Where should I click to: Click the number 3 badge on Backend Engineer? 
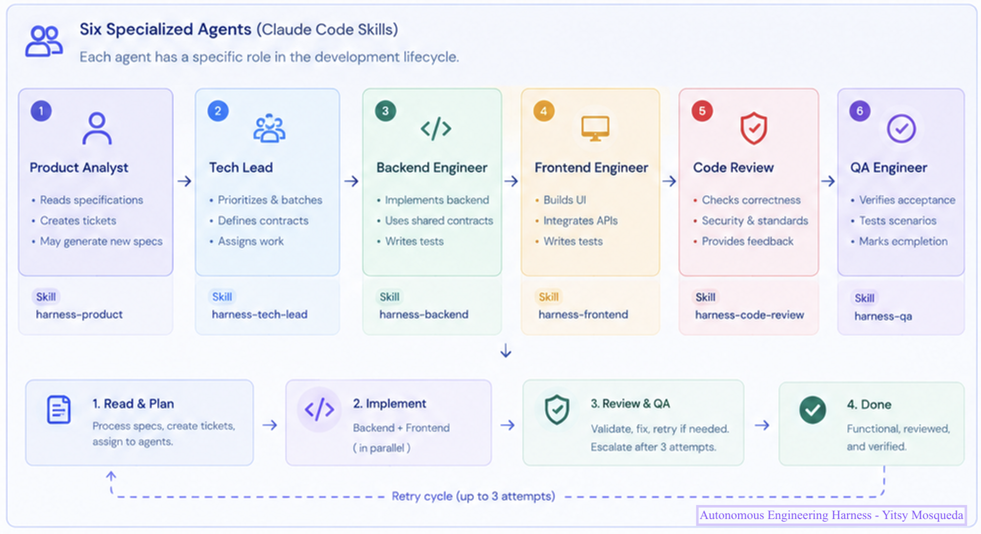[x=385, y=110]
